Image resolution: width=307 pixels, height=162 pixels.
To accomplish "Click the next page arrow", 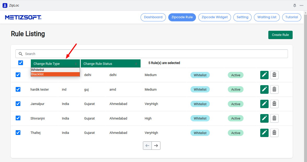I will [x=156, y=146].
